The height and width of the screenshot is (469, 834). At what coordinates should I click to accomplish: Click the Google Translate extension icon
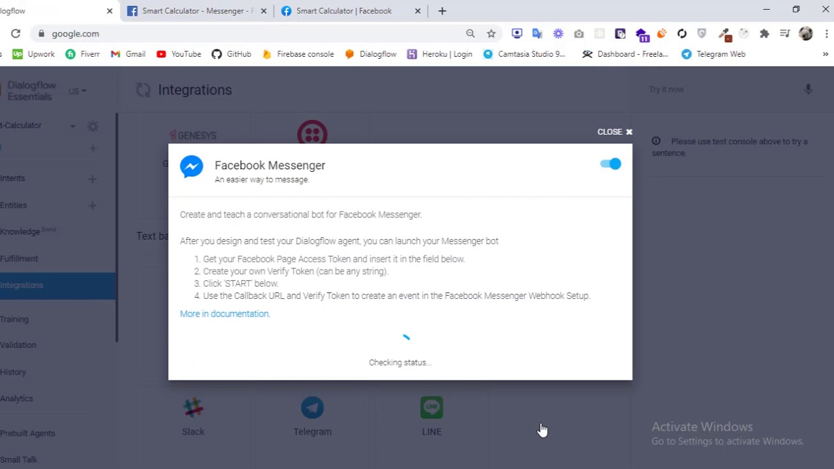(538, 34)
